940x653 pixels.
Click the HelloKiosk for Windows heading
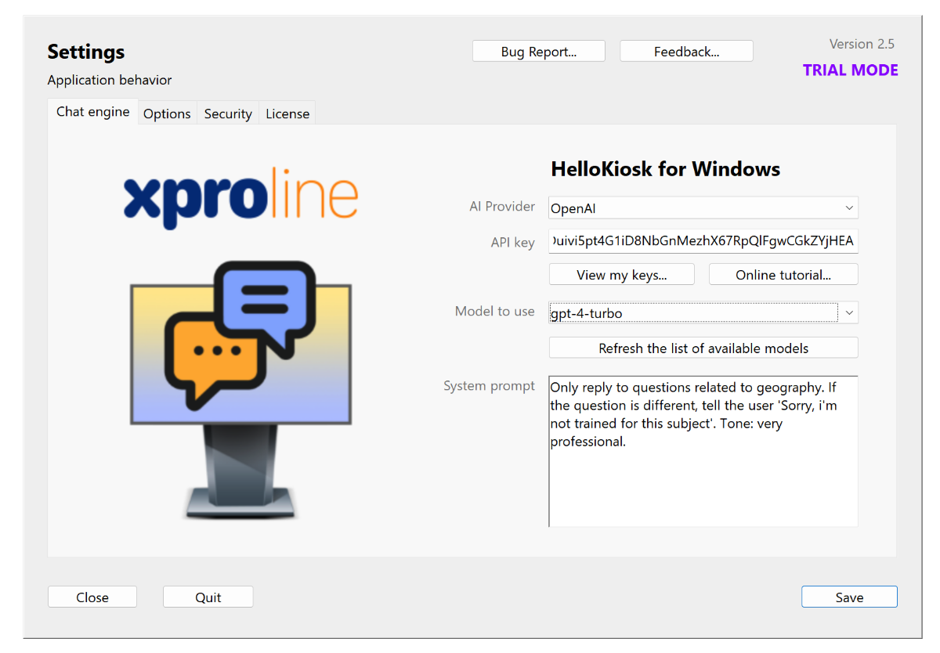click(666, 169)
